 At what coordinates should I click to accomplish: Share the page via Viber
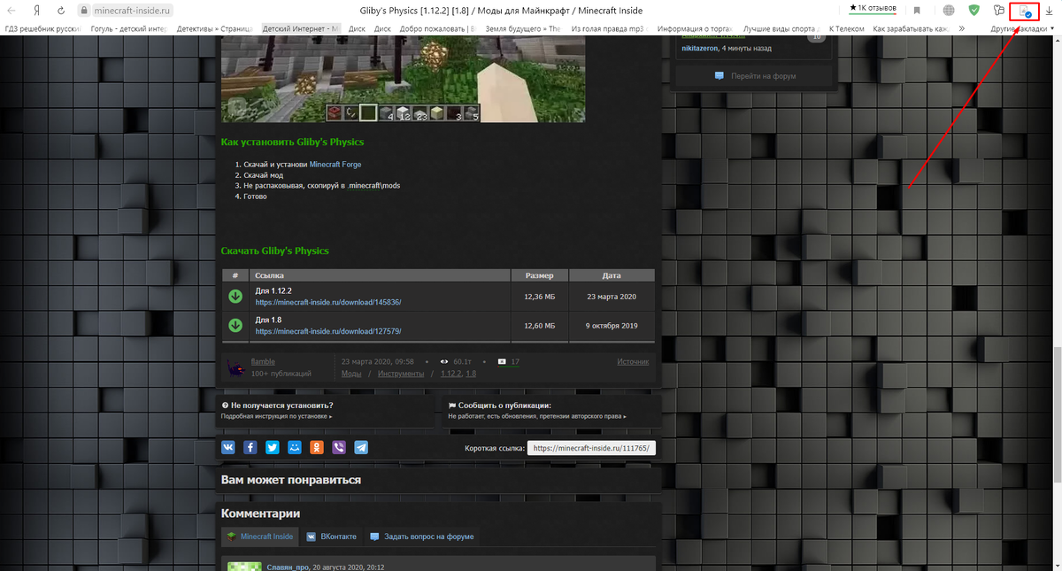(339, 447)
